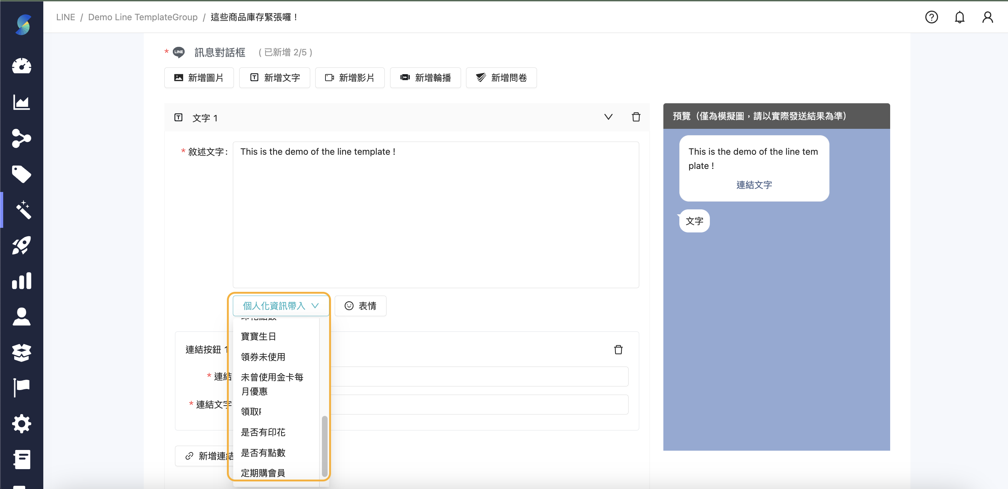Open the tag icon in the sidebar

tap(22, 174)
